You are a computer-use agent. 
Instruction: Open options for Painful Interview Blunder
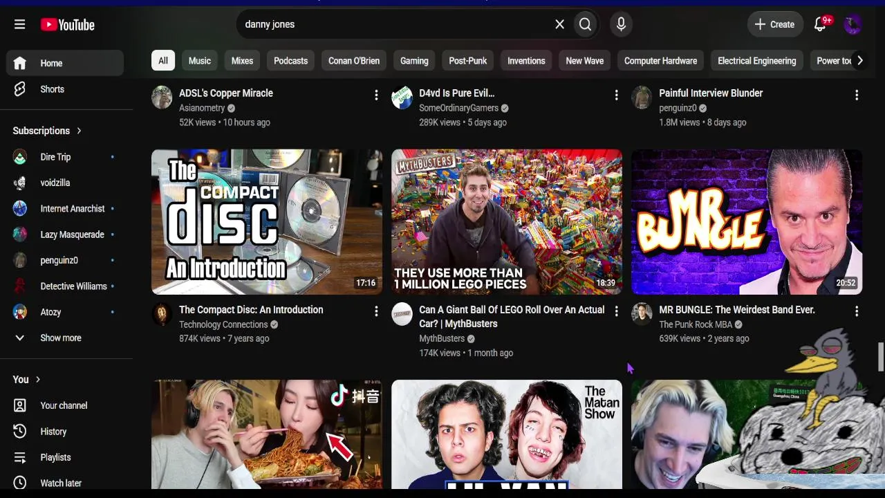[856, 95]
